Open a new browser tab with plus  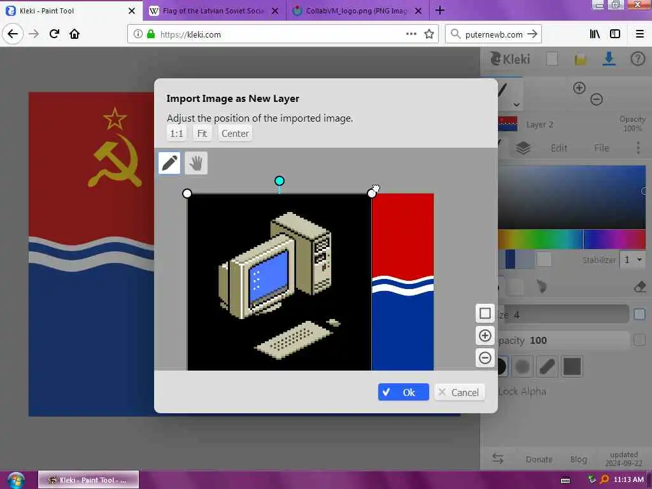440,10
